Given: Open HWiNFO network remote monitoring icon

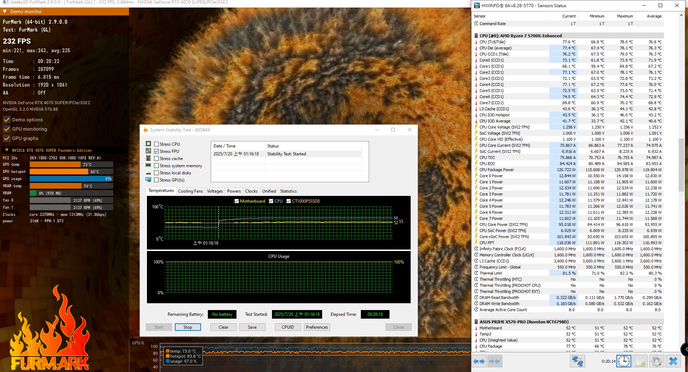Looking at the screenshot, I should [x=577, y=361].
